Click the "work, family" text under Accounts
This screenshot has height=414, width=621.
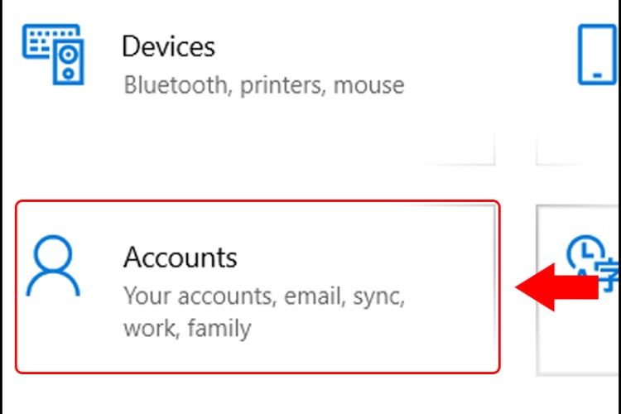click(186, 329)
